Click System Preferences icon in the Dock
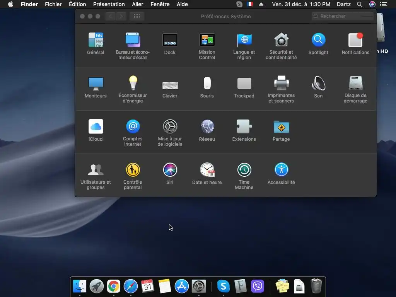 [x=199, y=286]
